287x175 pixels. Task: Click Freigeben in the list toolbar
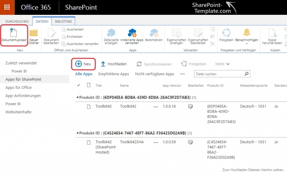(194, 64)
